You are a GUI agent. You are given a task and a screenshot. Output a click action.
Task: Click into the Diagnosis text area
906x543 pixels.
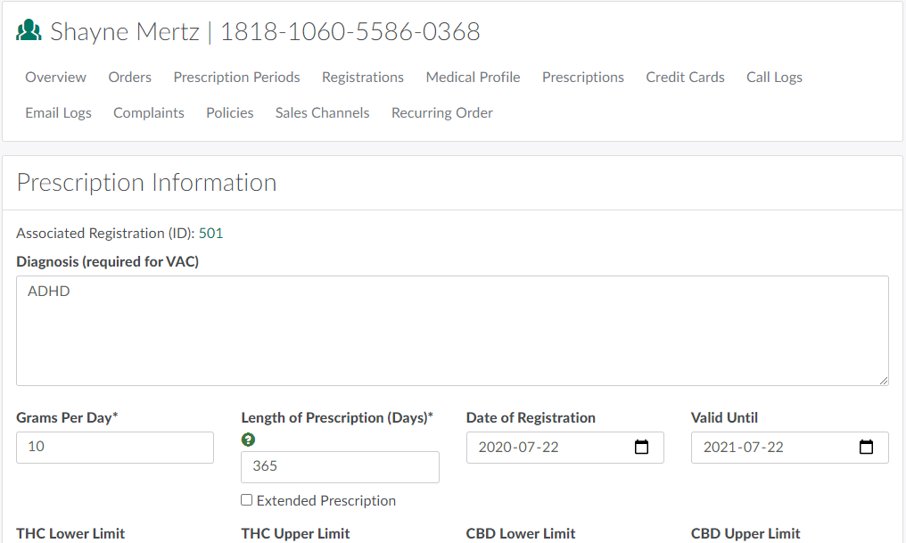[x=452, y=331]
